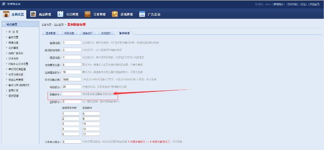Click reward points input showing 11

point(91,124)
